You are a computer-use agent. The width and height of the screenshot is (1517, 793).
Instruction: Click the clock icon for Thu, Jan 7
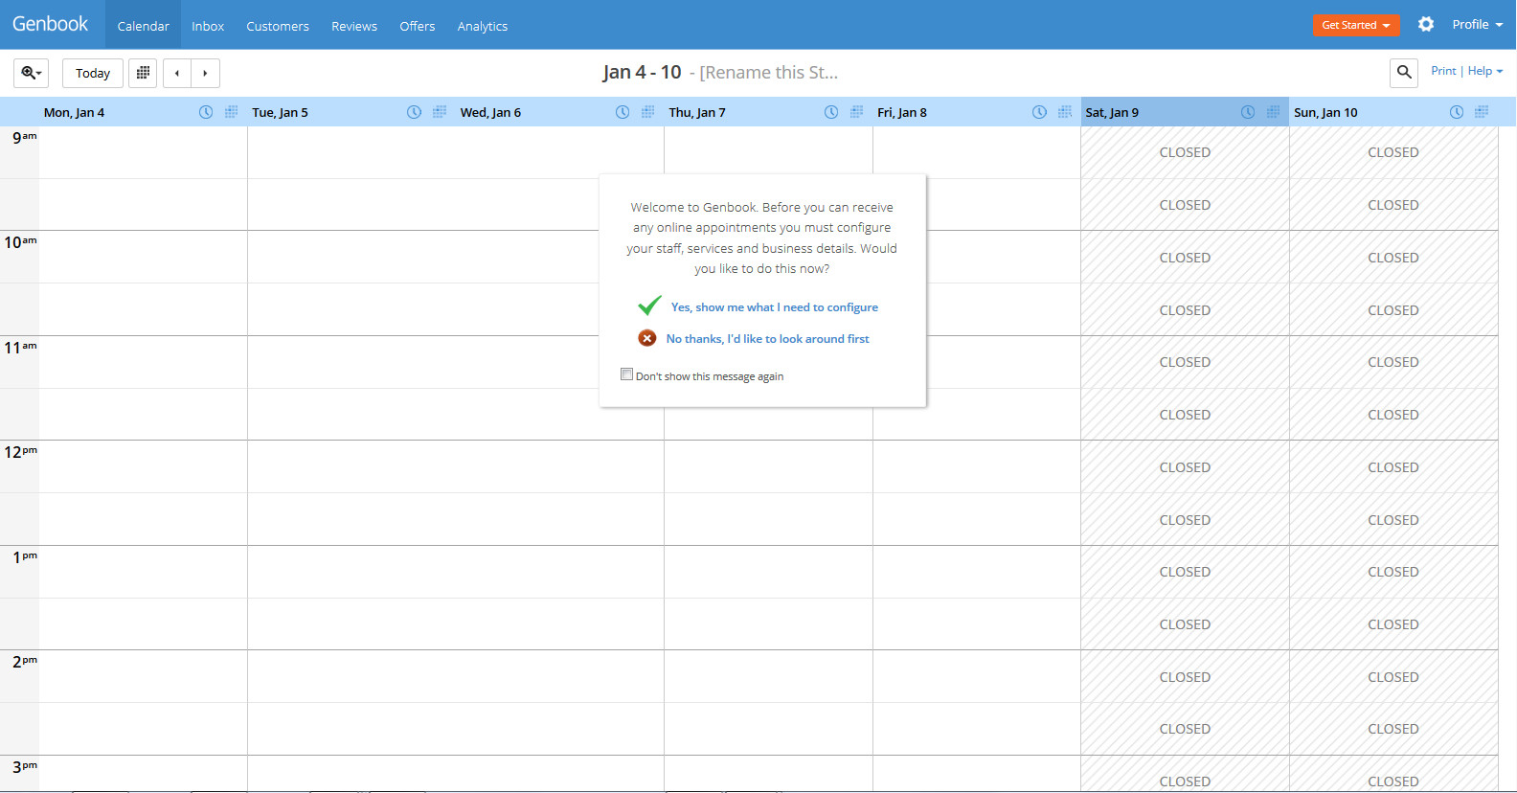[831, 112]
